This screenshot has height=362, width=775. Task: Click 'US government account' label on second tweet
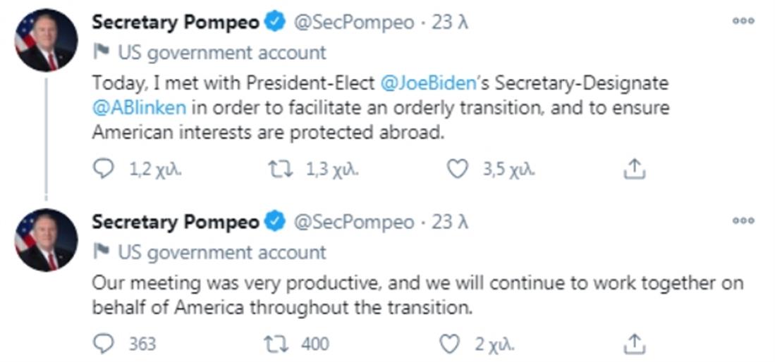221,252
